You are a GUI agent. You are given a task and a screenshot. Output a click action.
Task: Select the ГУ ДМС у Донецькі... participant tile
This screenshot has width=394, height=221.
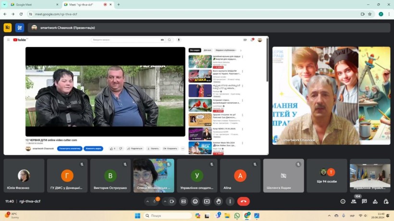(x=67, y=175)
